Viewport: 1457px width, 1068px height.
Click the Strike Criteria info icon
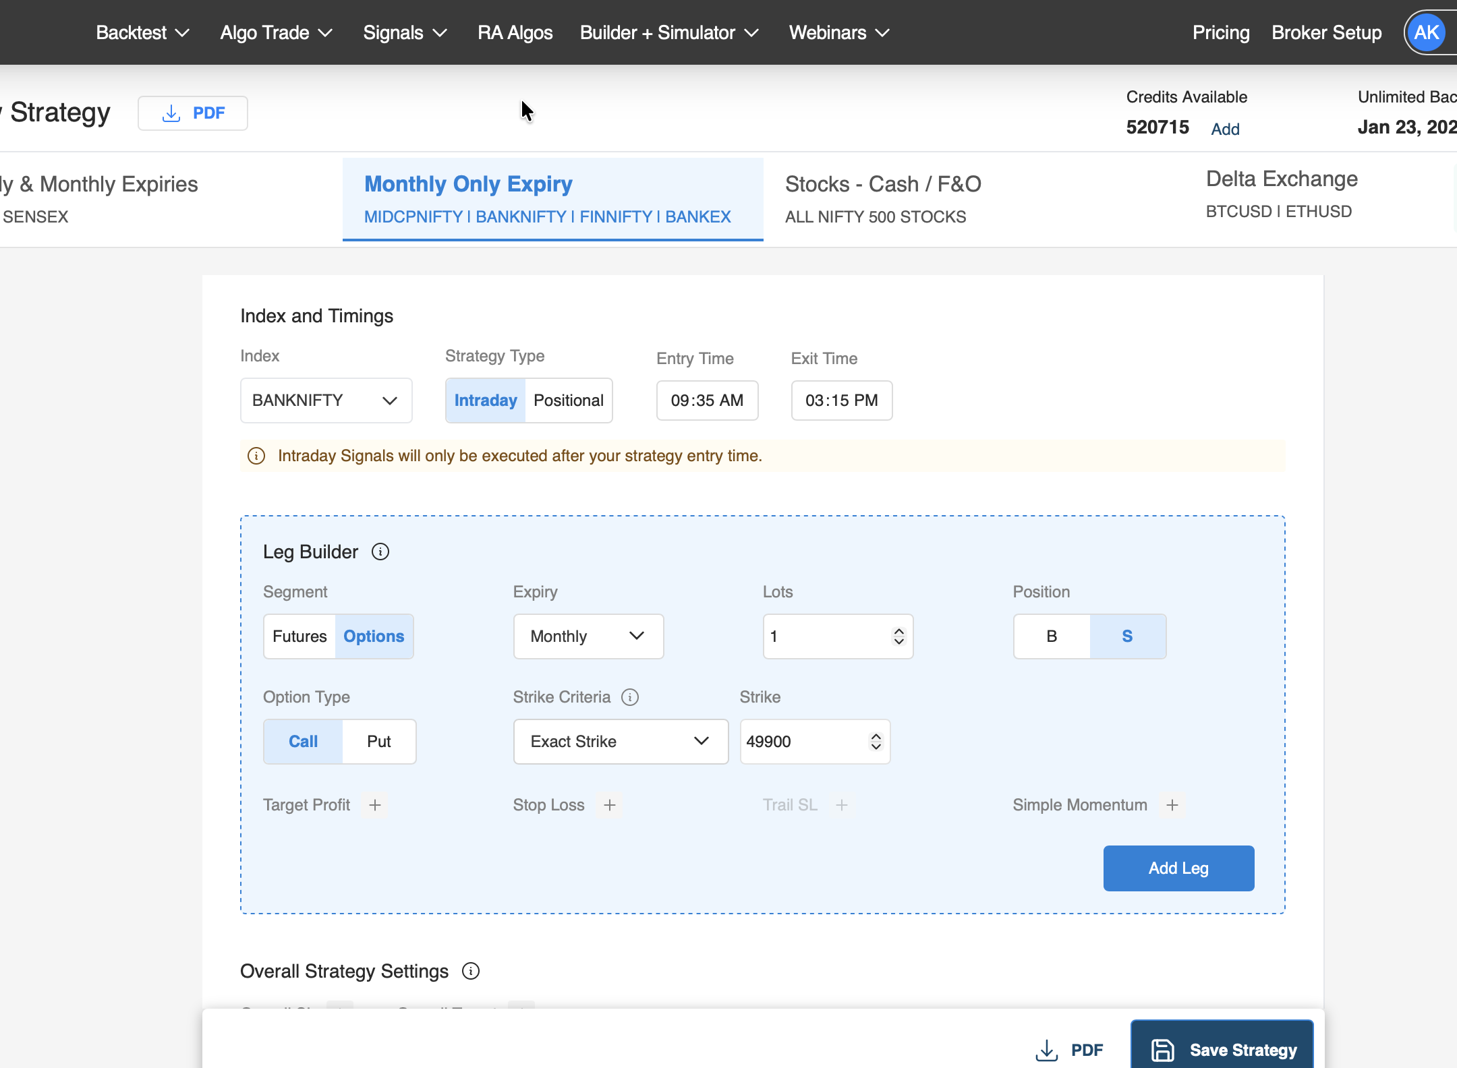pyautogui.click(x=630, y=697)
